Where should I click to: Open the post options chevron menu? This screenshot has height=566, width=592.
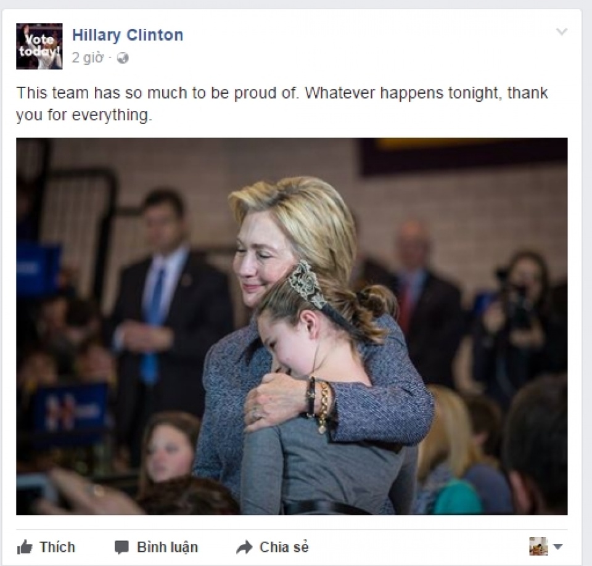[x=562, y=31]
